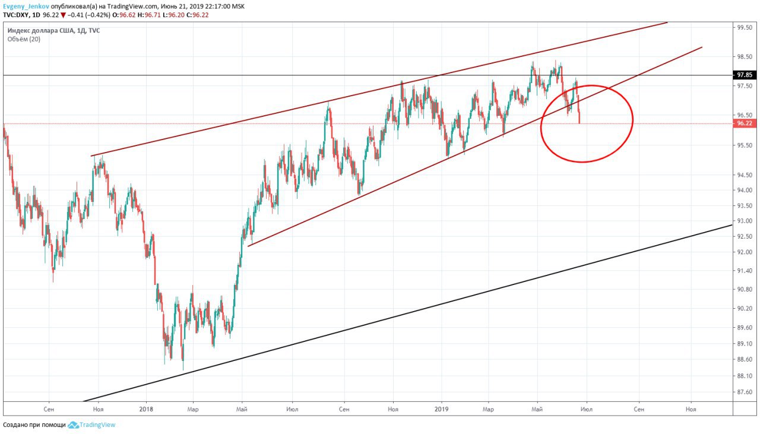Screen dimensions: 760x434
Task: Click the 99.50 price axis value
Action: (x=745, y=27)
